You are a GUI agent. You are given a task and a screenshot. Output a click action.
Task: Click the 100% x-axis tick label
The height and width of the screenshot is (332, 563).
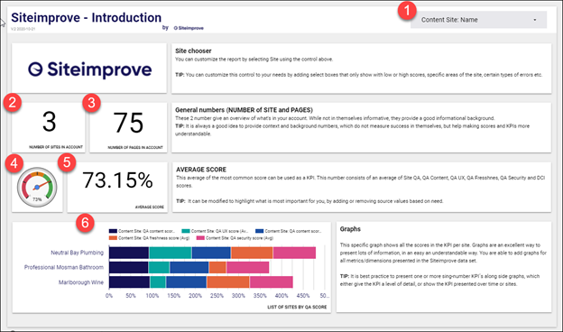[152, 296]
